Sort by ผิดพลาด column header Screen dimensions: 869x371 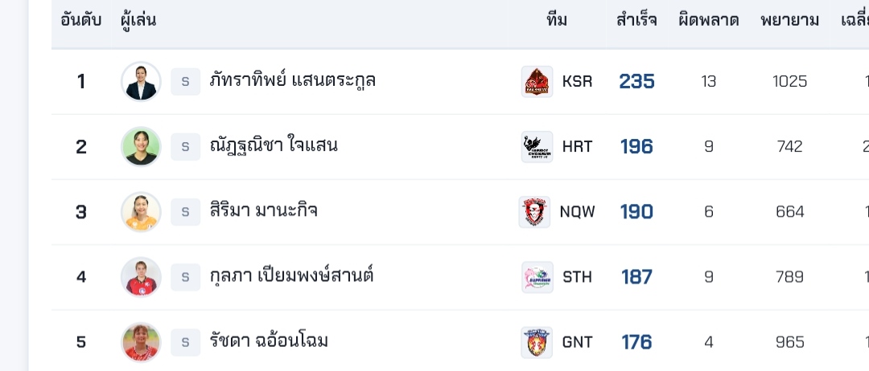(x=708, y=20)
